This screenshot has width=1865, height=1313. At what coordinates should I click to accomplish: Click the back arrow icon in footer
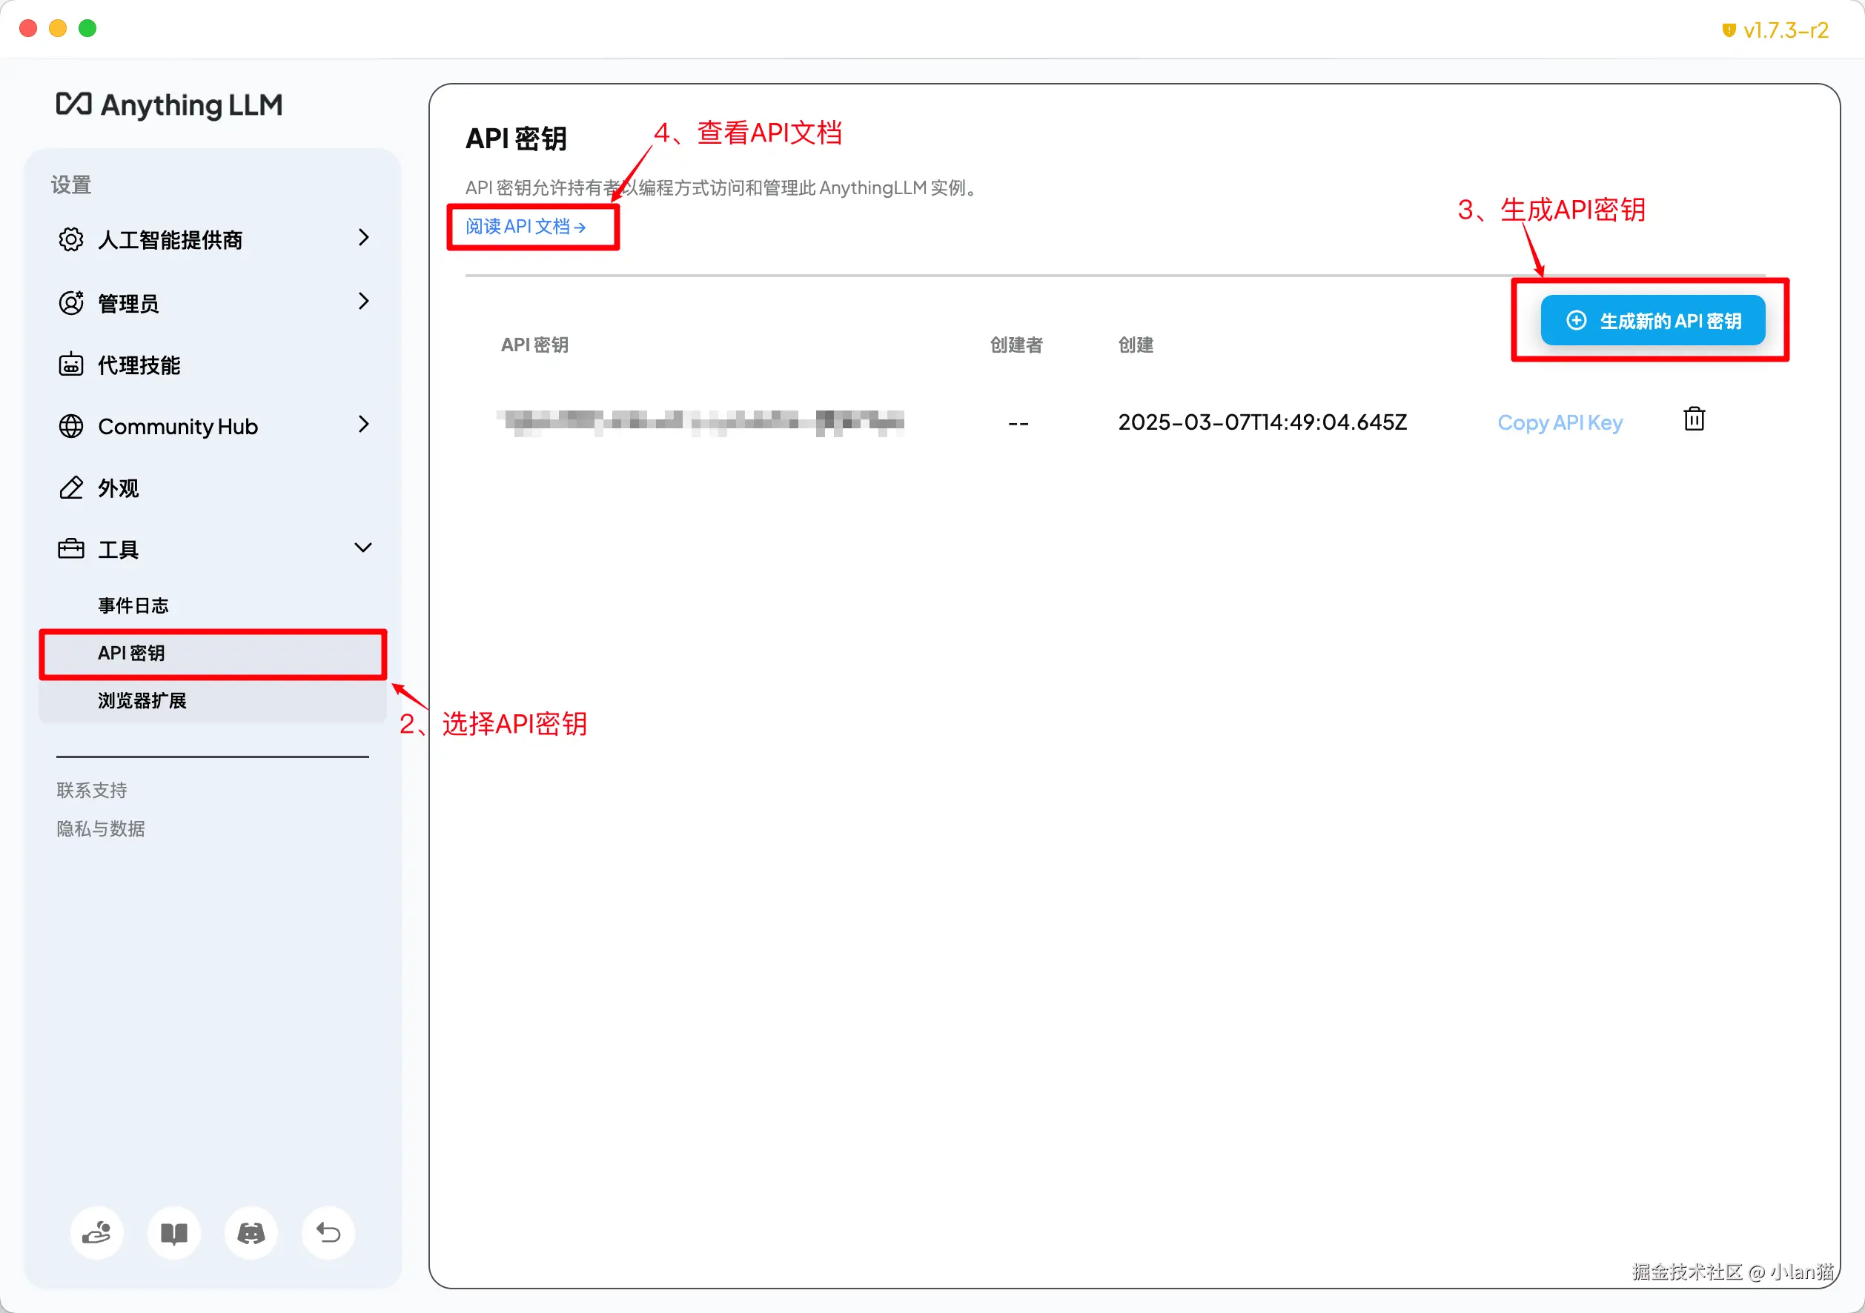coord(328,1233)
